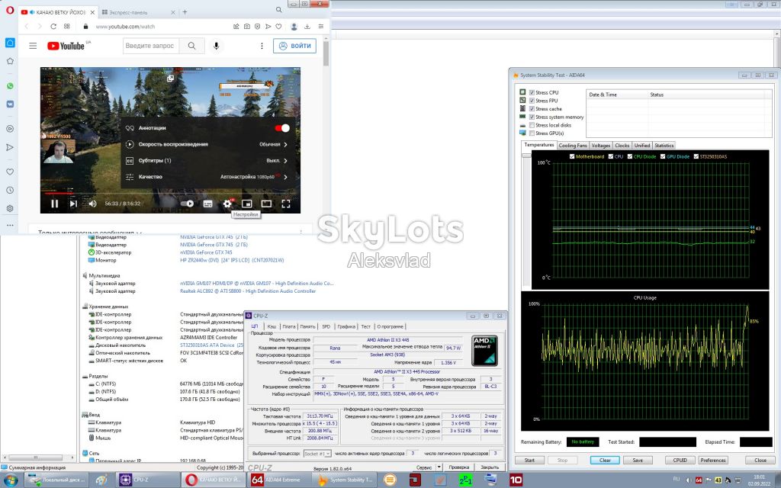Open the YouTube hamburger guide menu

click(33, 46)
